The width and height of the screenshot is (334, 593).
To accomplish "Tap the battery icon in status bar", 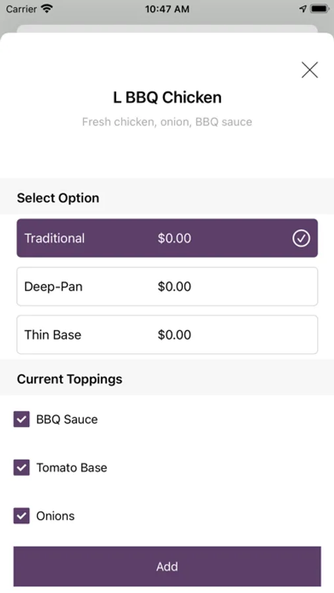I will [320, 9].
